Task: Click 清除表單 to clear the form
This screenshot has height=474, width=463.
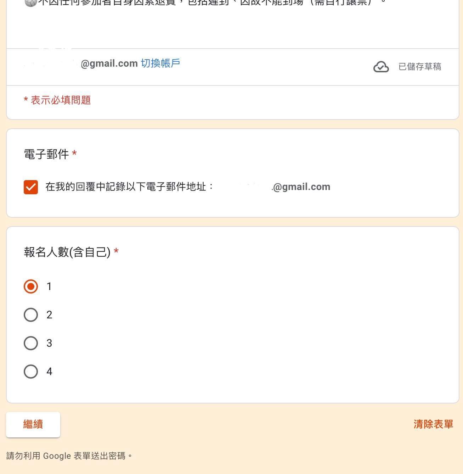Action: click(x=433, y=424)
